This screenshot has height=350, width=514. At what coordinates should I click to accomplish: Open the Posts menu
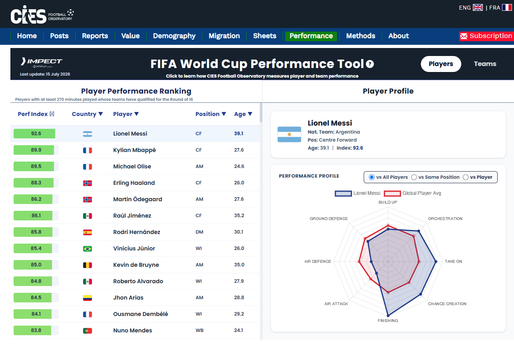(x=59, y=36)
